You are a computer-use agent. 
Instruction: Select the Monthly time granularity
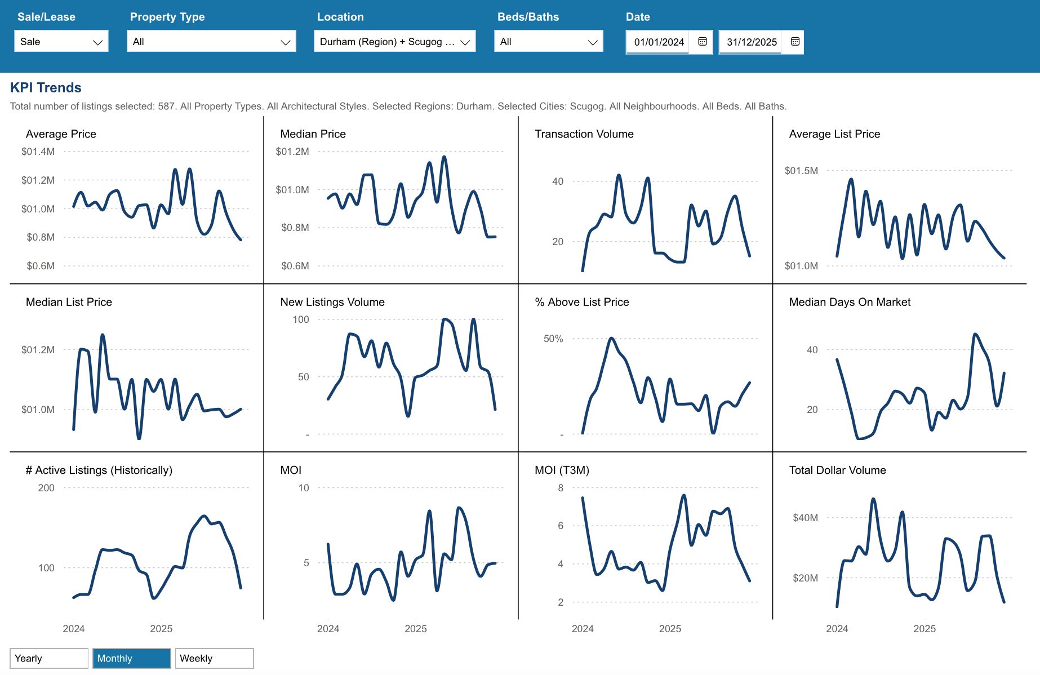point(131,658)
